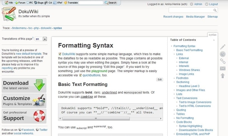Click the clock Old revisions icon
The height and width of the screenshot is (136, 228).
(223, 54)
